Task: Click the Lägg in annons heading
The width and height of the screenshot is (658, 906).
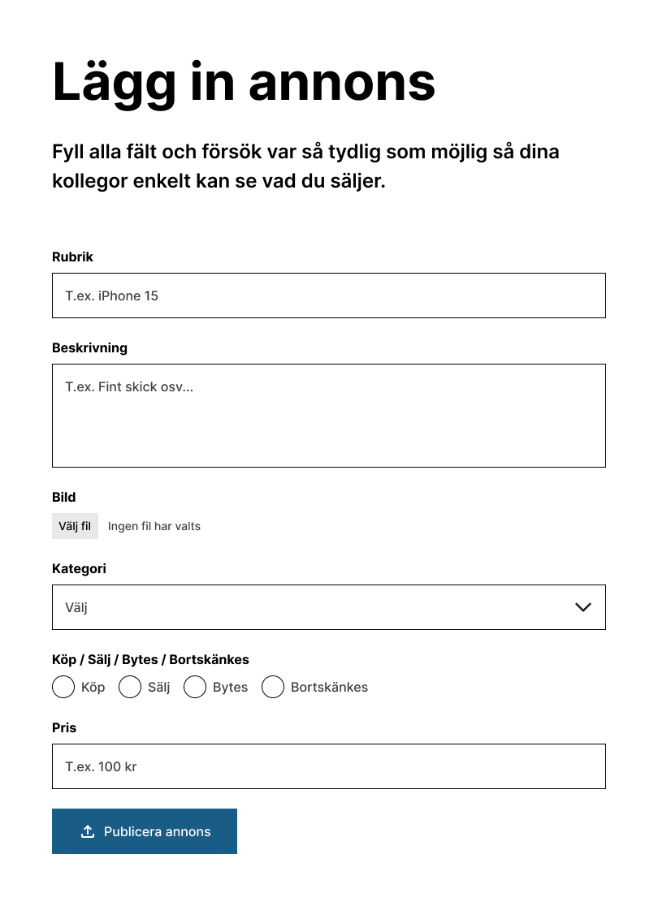Action: [x=244, y=81]
